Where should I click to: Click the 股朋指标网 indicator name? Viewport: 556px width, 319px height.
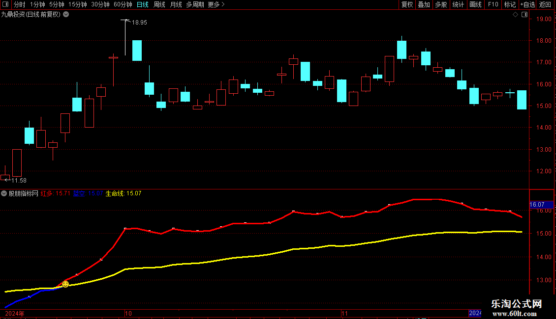click(x=24, y=193)
